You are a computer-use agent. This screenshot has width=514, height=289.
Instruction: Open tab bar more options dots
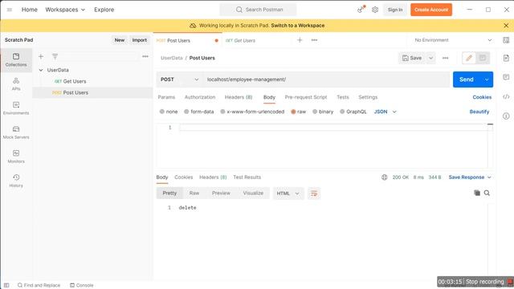click(314, 40)
